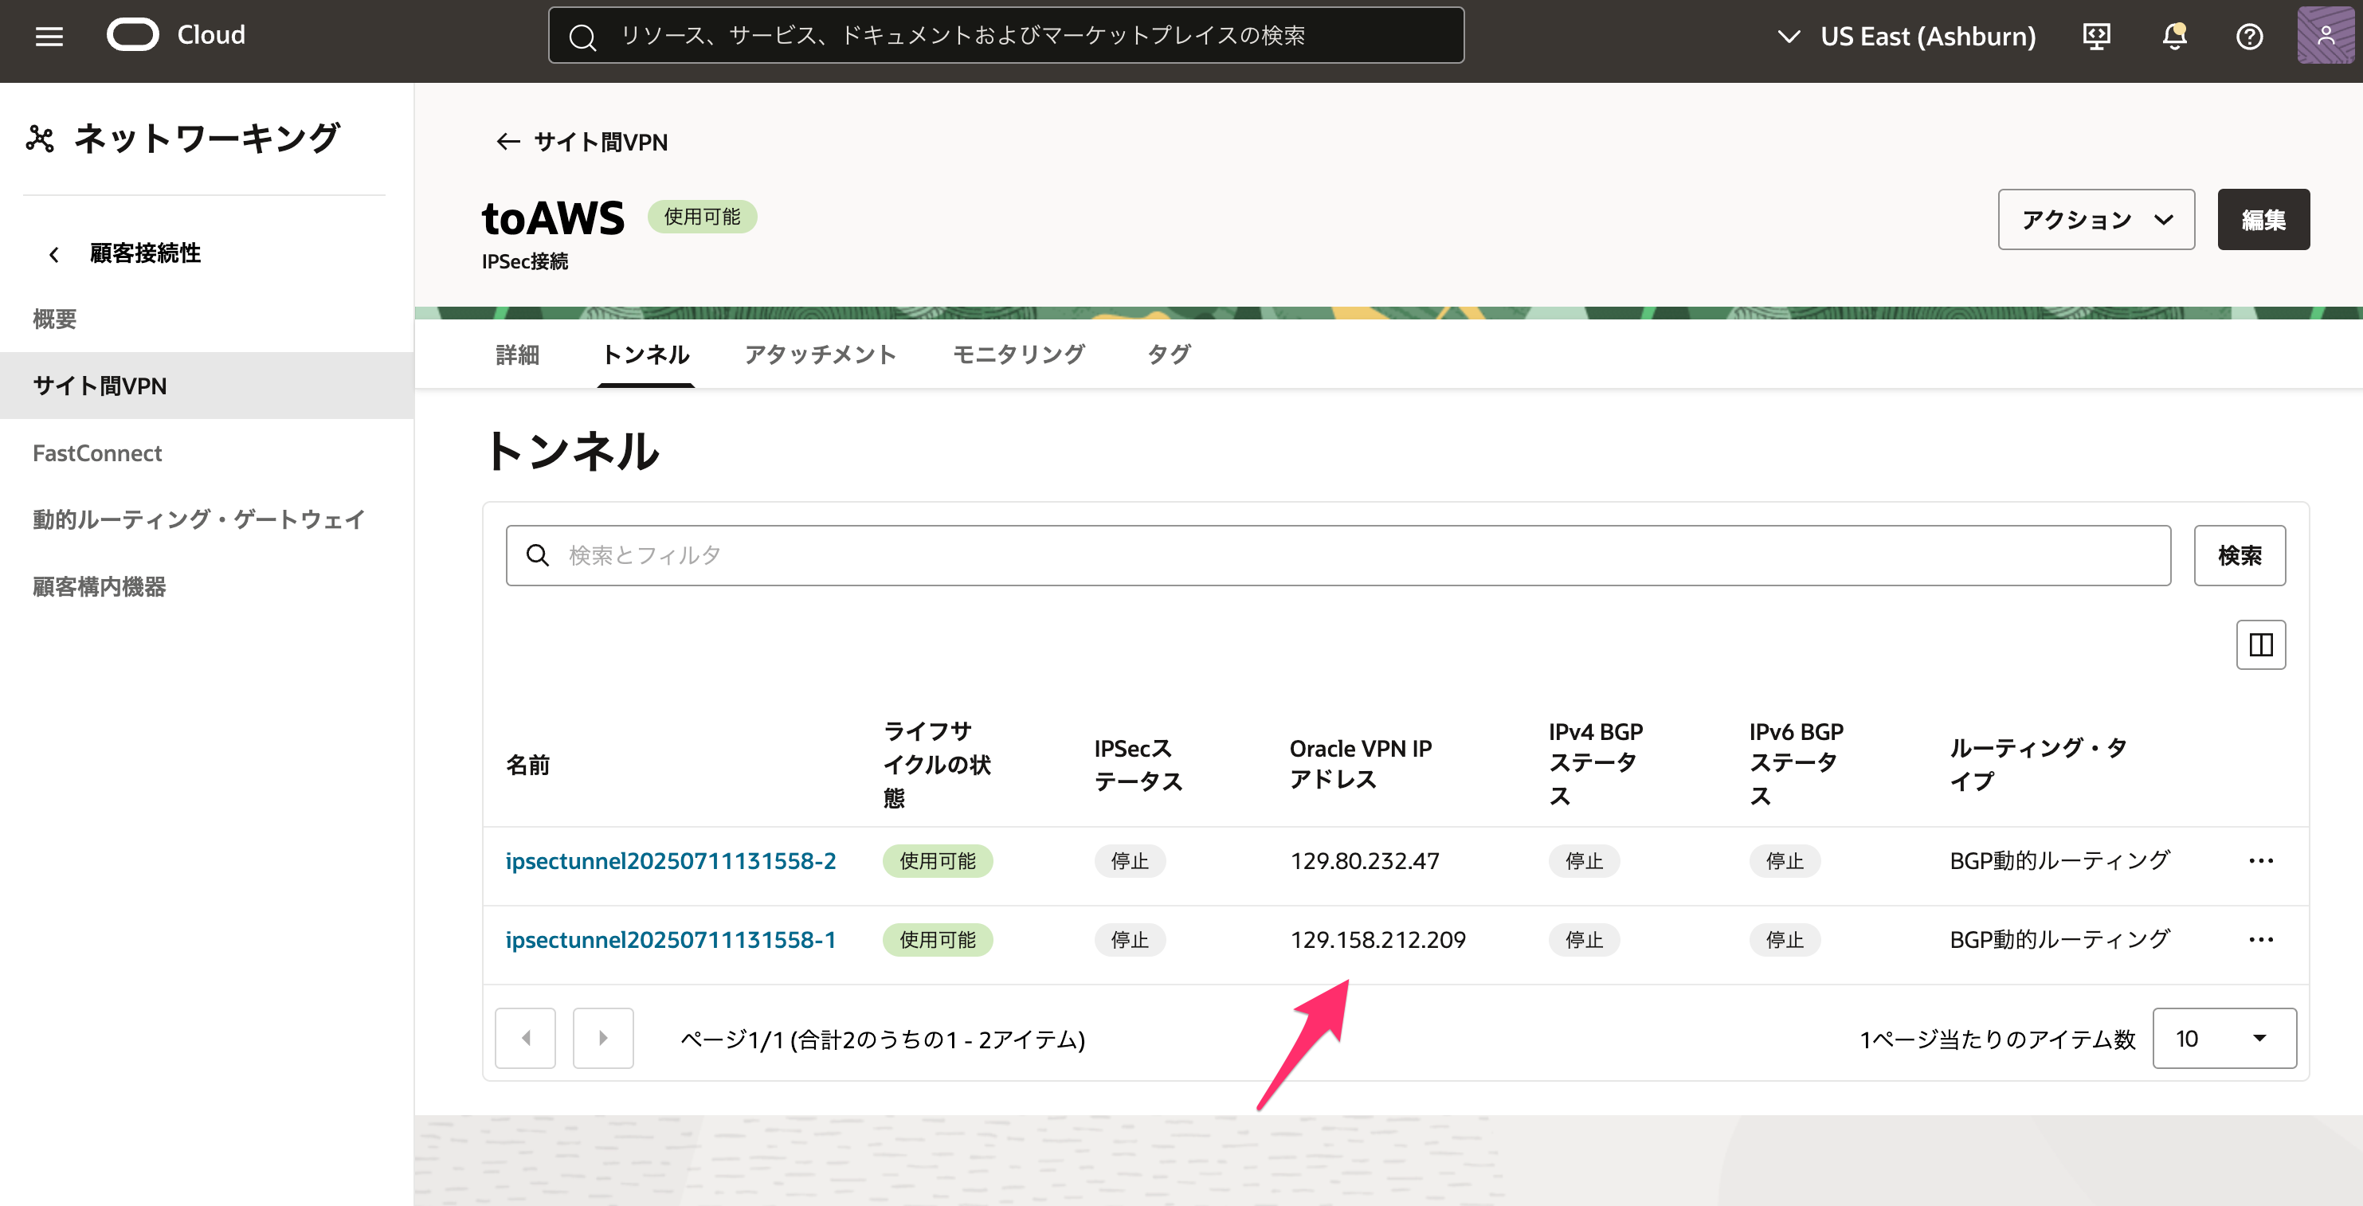Click the IPv6 BGPステータス column header
This screenshot has height=1206, width=2363.
coord(1795,764)
